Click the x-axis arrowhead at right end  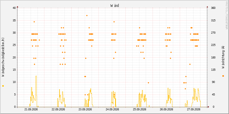pos(209,107)
